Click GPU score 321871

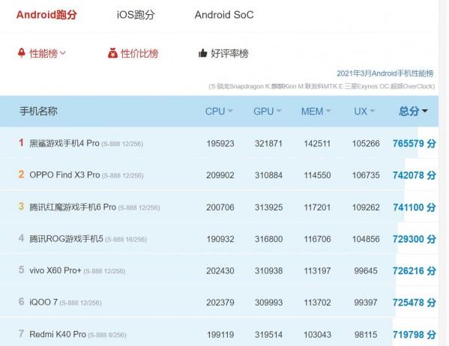[268, 143]
